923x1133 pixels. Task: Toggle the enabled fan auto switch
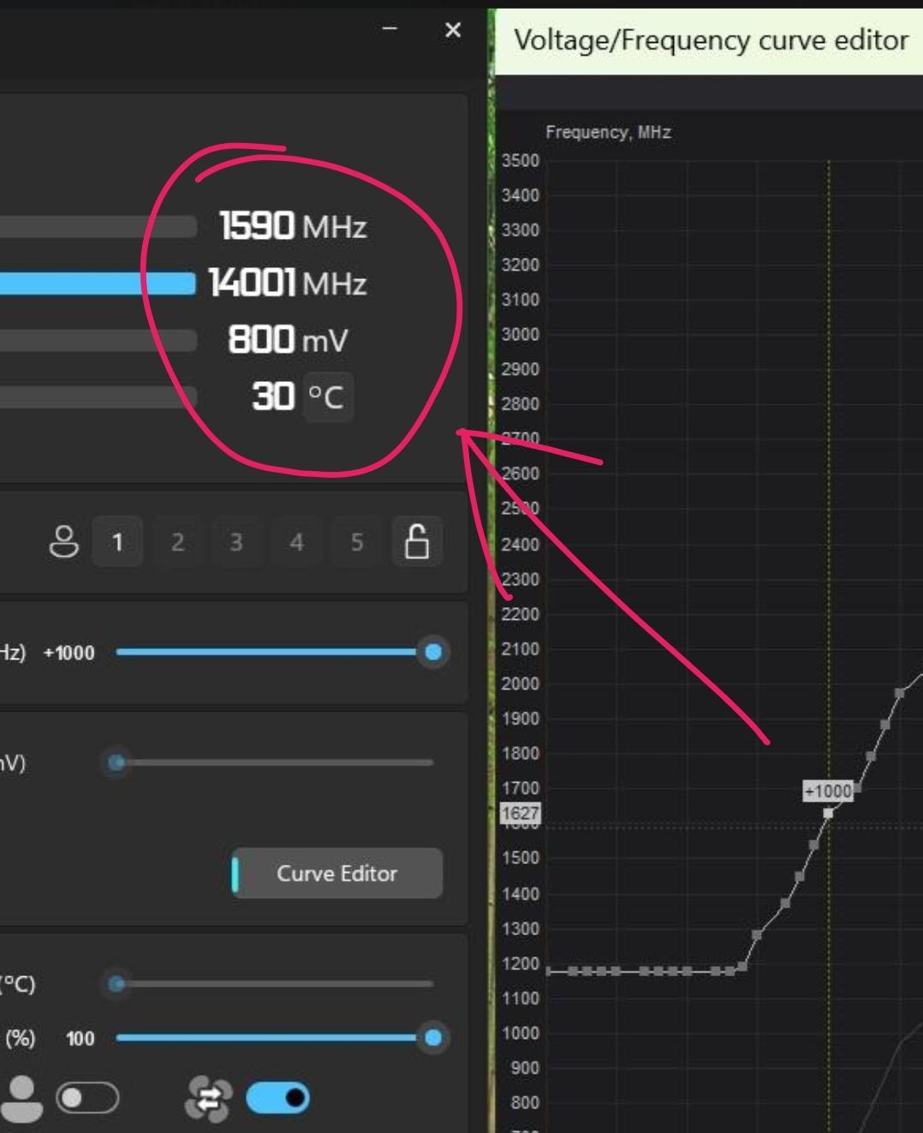pyautogui.click(x=277, y=1098)
